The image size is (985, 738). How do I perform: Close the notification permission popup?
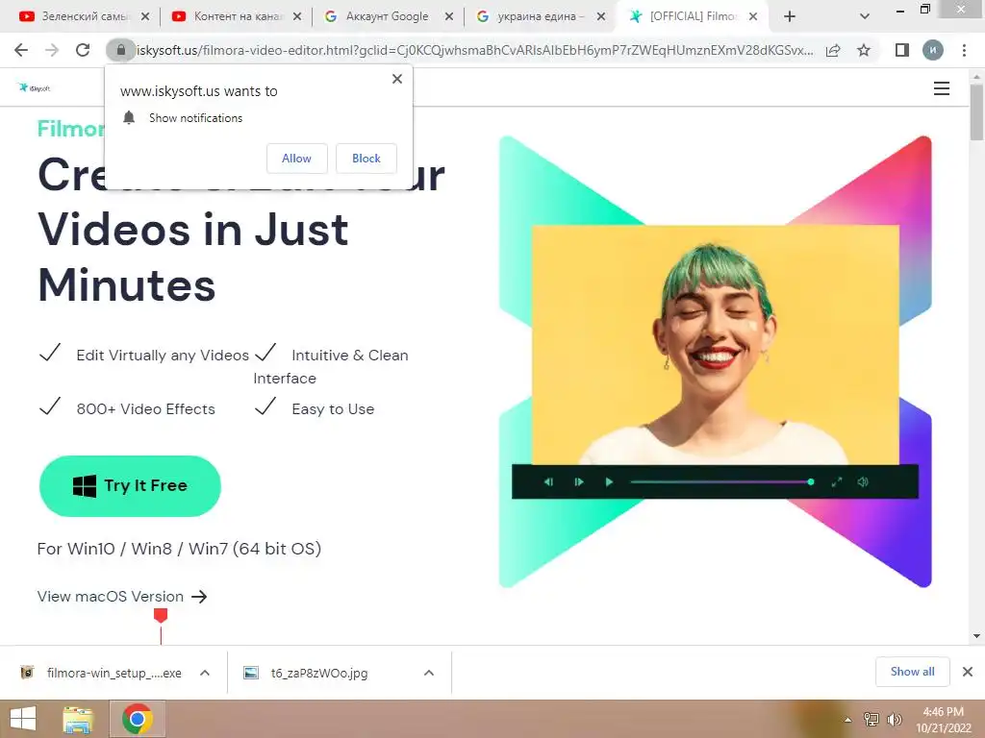click(x=397, y=79)
